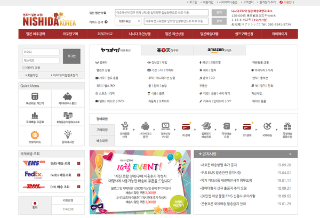Open 니시다 추천상품 in the red menu
This screenshot has height=218, width=320.
click(x=140, y=34)
